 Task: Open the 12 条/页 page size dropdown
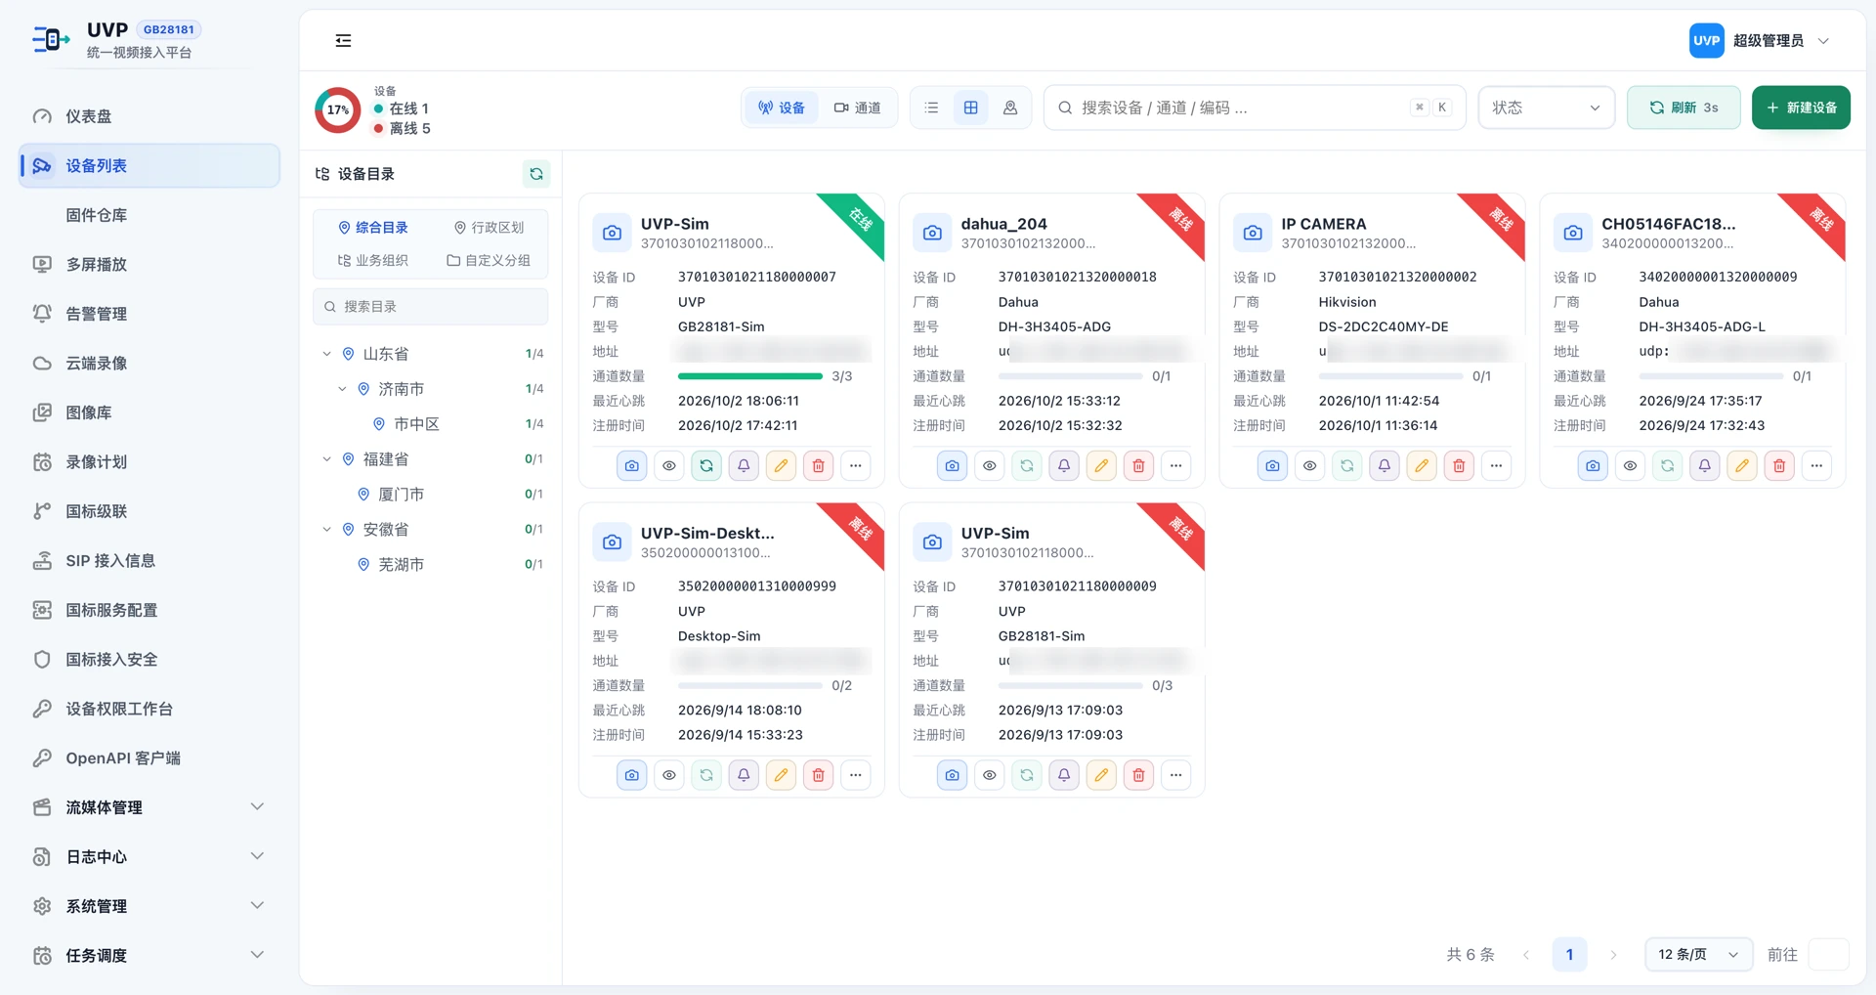[x=1698, y=954]
